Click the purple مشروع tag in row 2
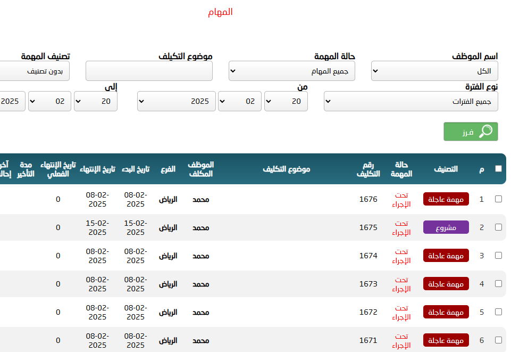 pyautogui.click(x=446, y=227)
